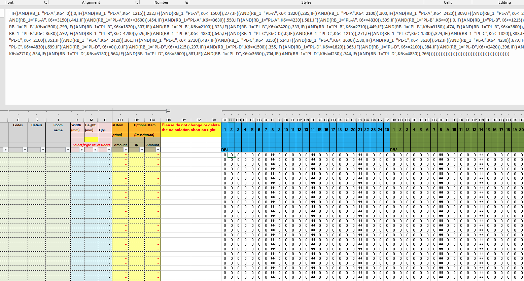
Task: Select column E header
Action: pos(18,120)
